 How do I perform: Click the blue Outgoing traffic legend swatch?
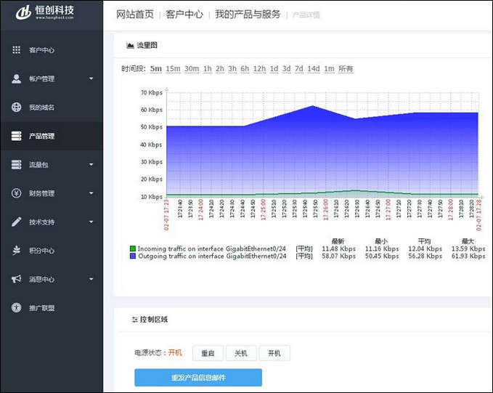point(133,256)
